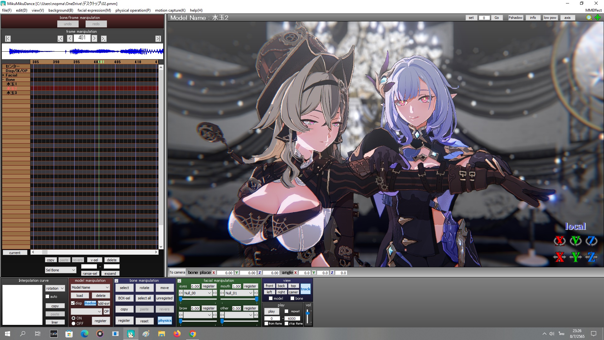Open the rotation dropdown in Interpolation curve panel
The height and width of the screenshot is (340, 604).
click(55, 288)
